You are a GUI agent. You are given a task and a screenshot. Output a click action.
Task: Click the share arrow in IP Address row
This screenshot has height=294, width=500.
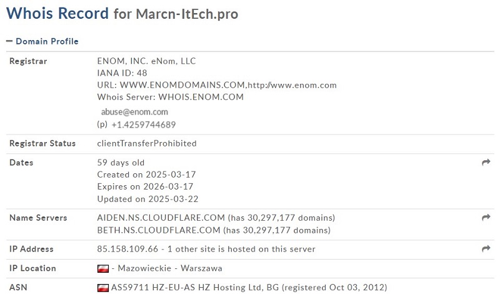[x=486, y=248]
